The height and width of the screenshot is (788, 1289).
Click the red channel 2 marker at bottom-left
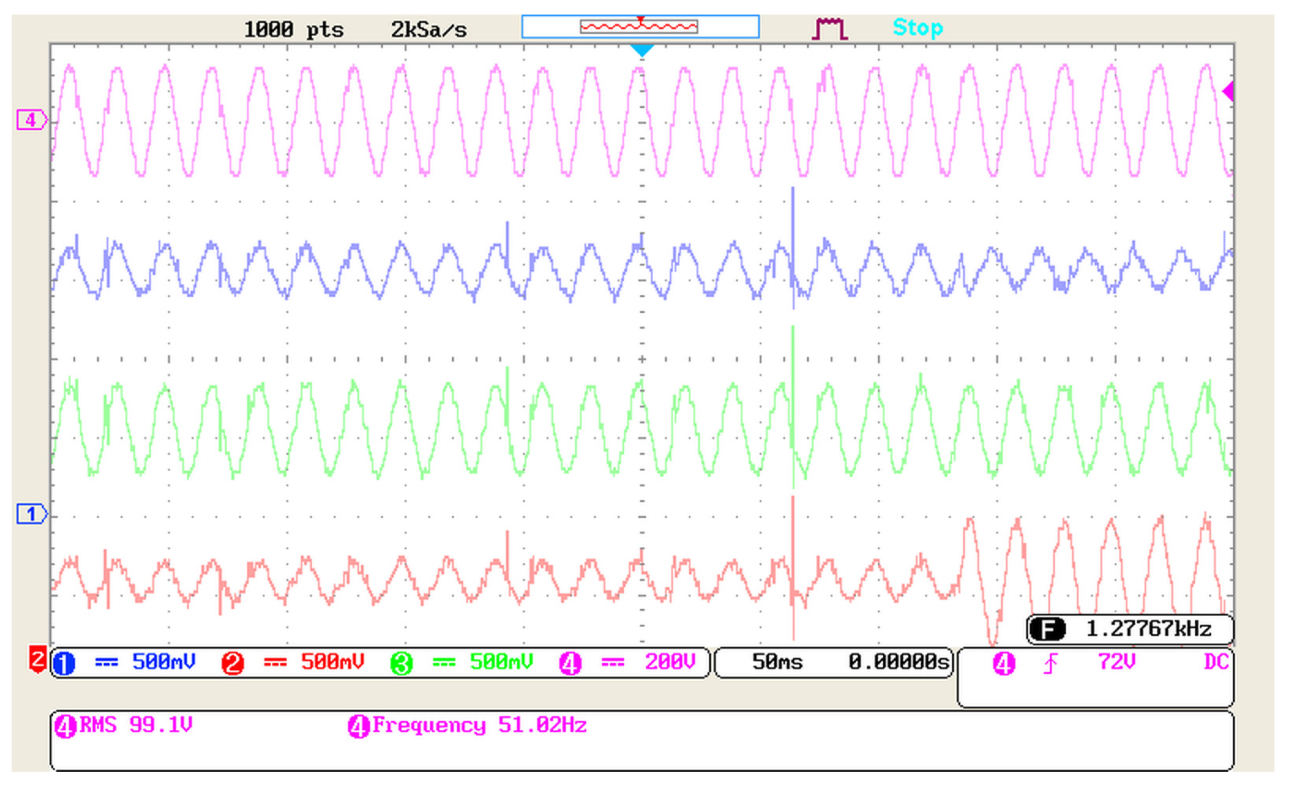coord(38,660)
